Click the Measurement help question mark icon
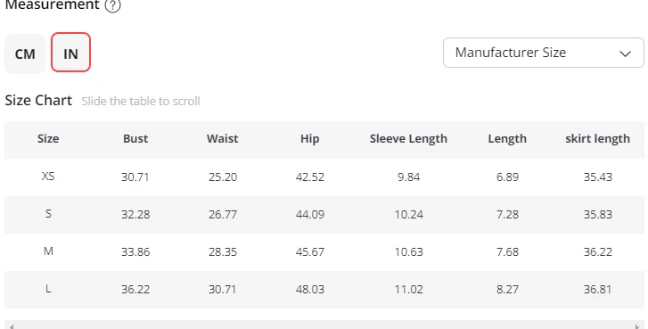 click(112, 5)
